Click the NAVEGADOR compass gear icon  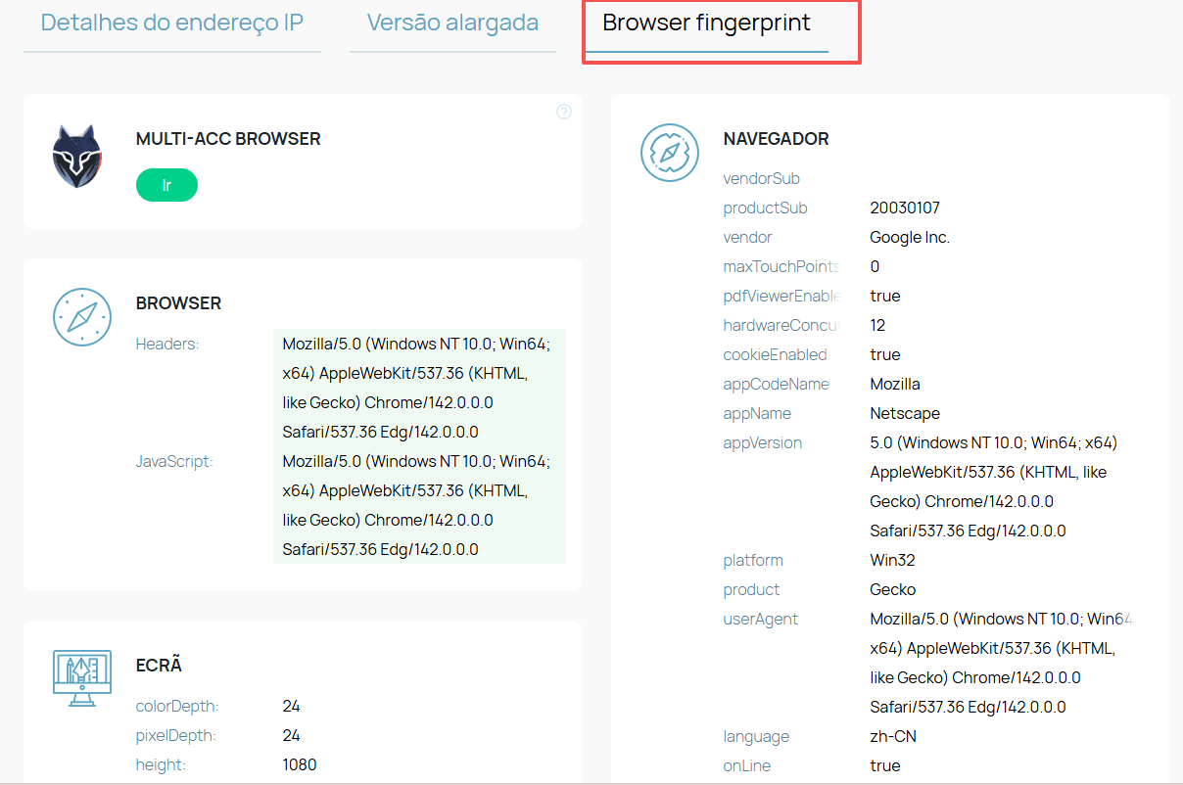(x=670, y=153)
